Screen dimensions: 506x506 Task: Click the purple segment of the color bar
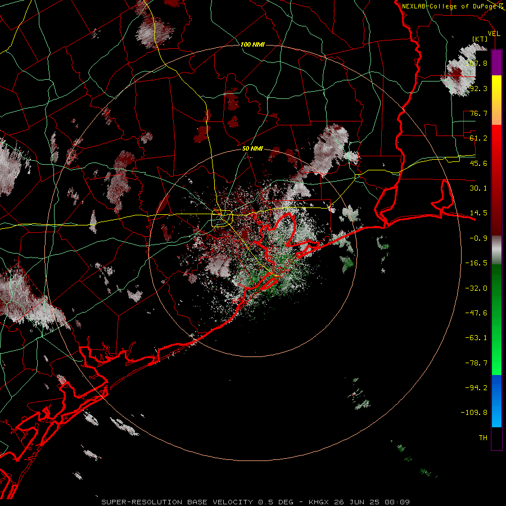496,62
